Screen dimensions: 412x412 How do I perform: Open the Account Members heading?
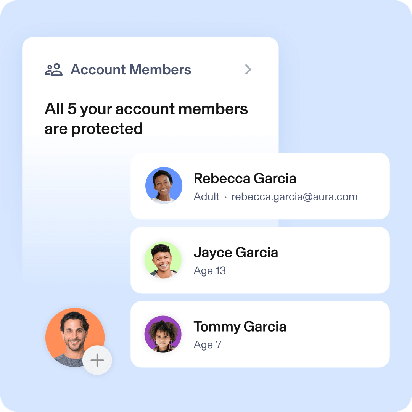pyautogui.click(x=130, y=70)
